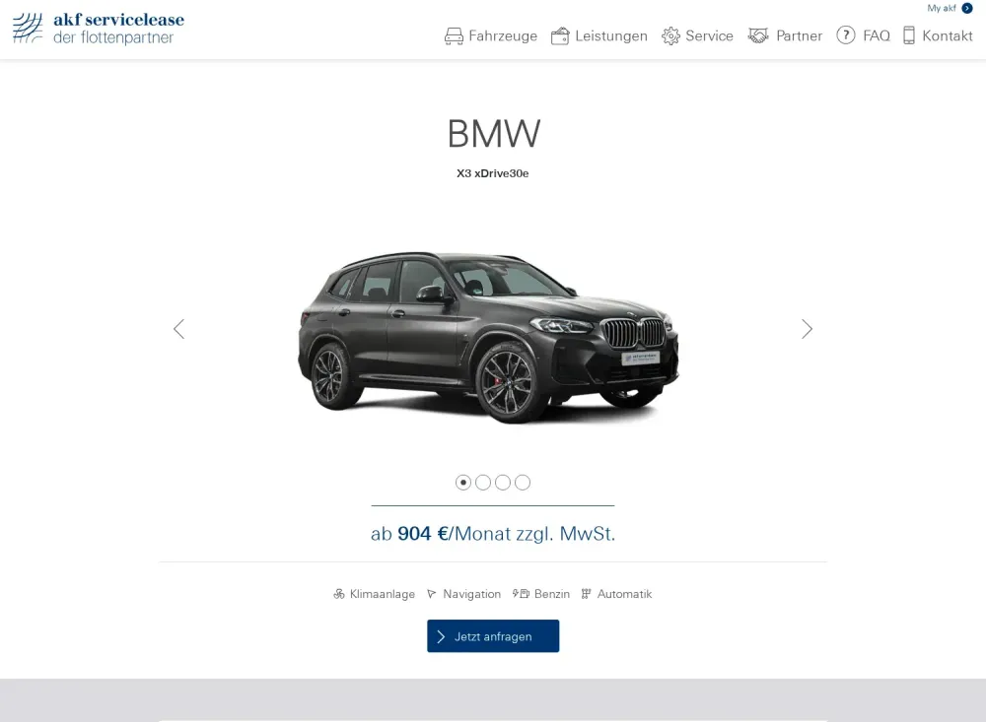The image size is (986, 722).
Task: Show the next vehicle image
Action: pyautogui.click(x=808, y=329)
